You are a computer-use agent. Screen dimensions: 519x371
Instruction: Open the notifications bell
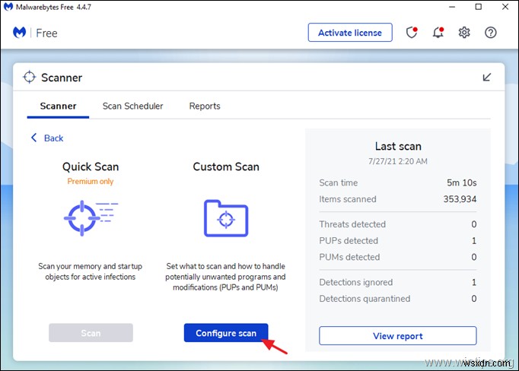click(439, 33)
